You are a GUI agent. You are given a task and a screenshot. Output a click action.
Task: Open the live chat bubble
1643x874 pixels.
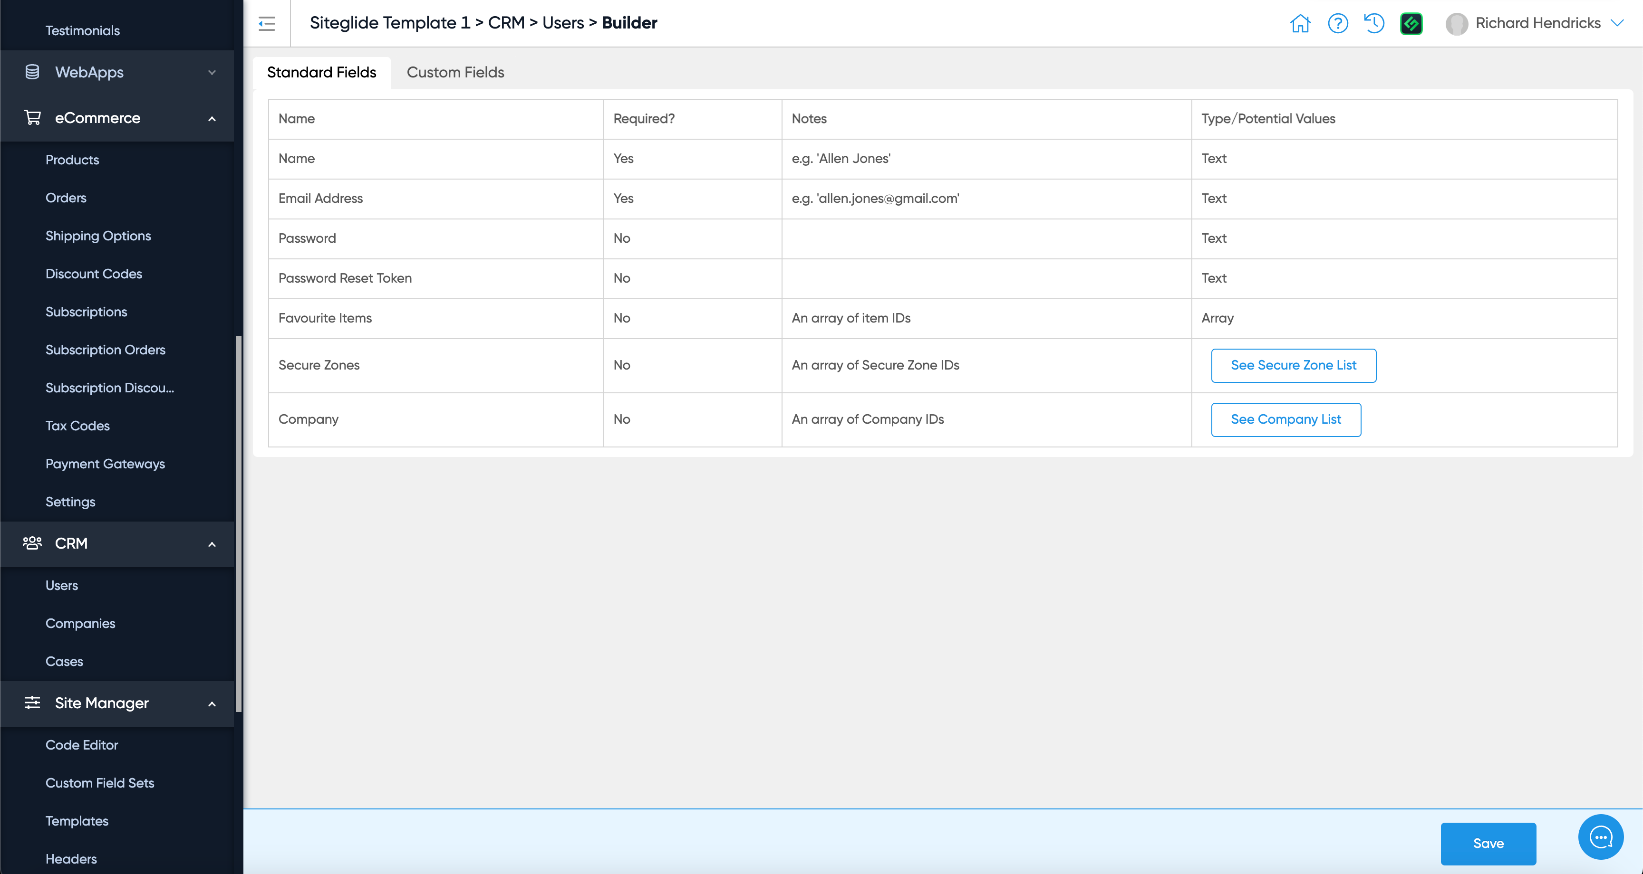point(1600,837)
